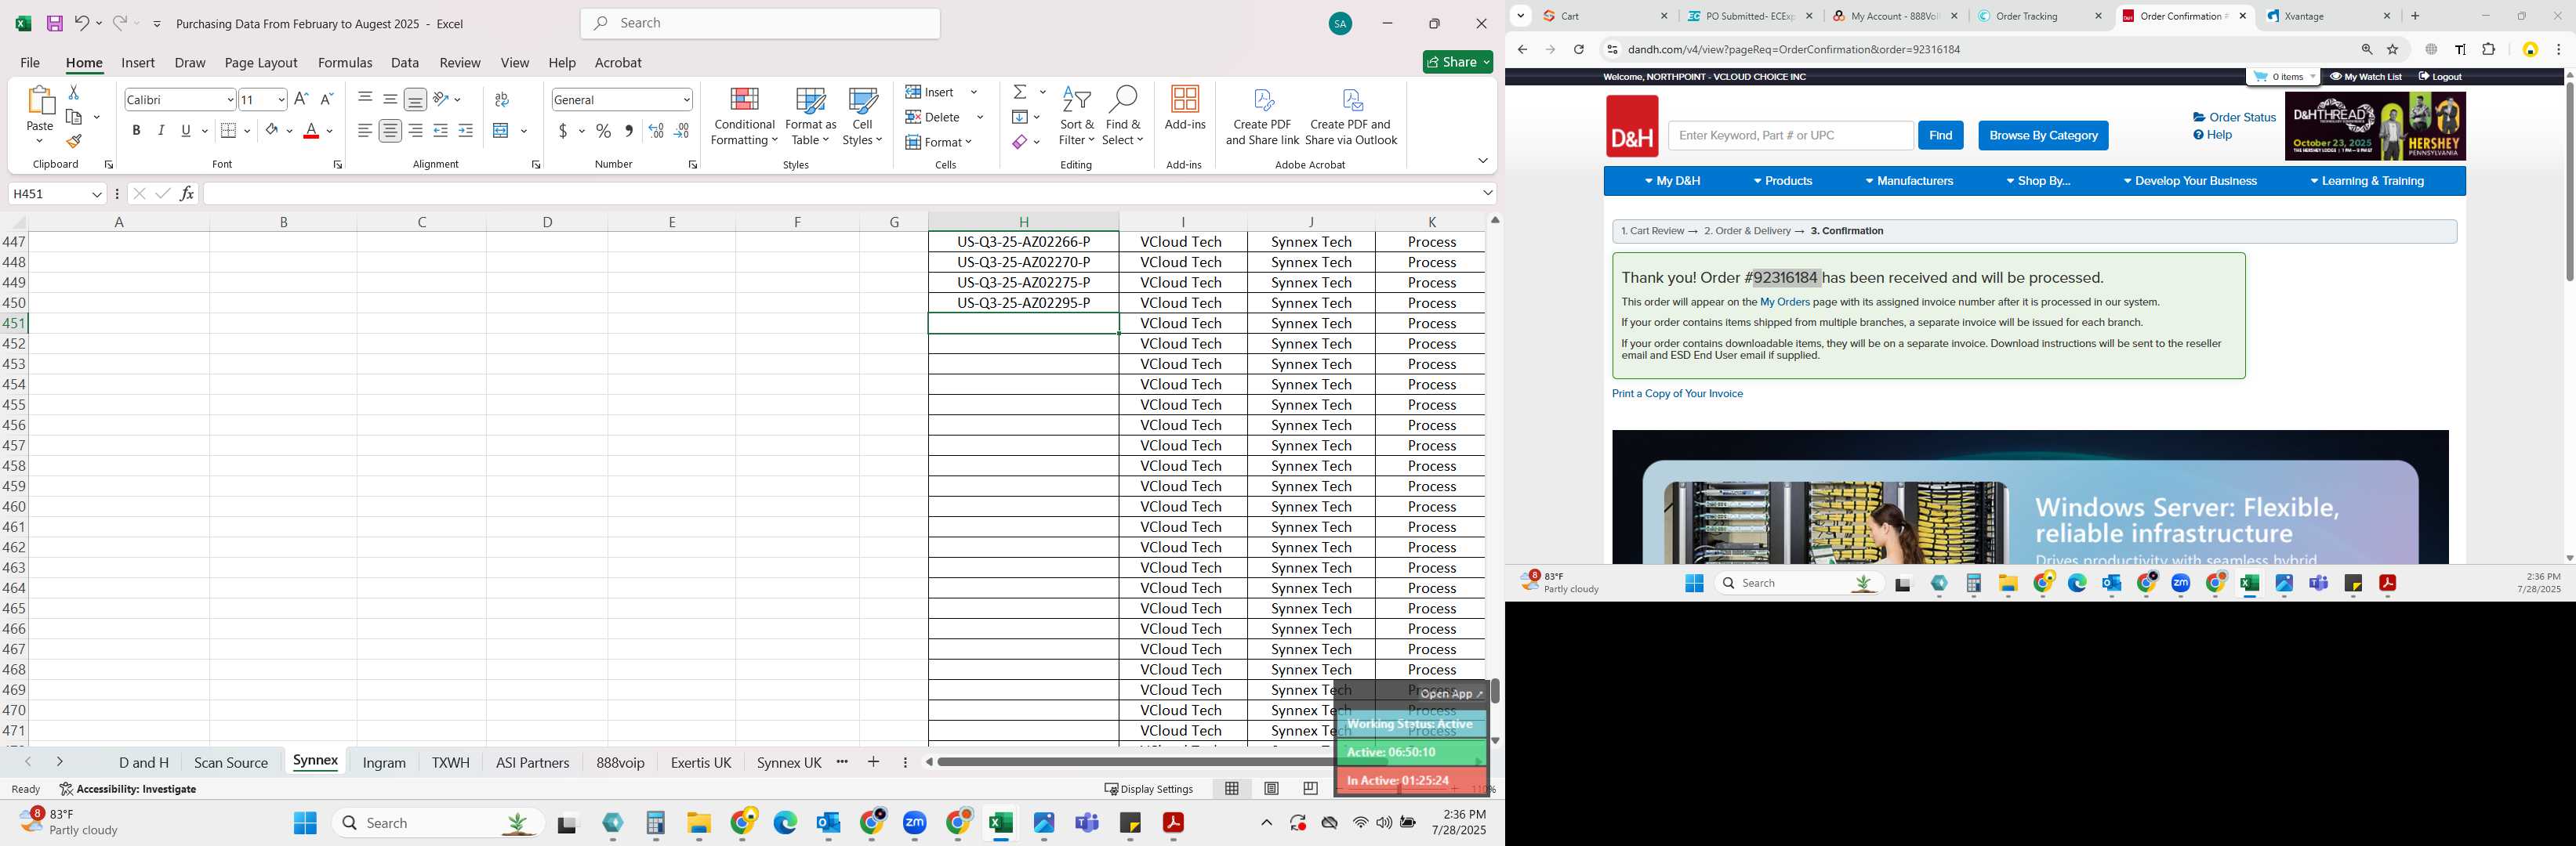Open the borders dropdown arrow
The height and width of the screenshot is (846, 2576).
[x=247, y=131]
